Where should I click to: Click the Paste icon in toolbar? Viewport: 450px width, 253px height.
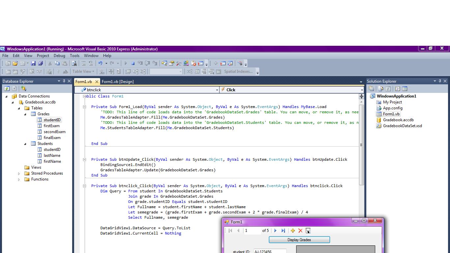(x=65, y=63)
